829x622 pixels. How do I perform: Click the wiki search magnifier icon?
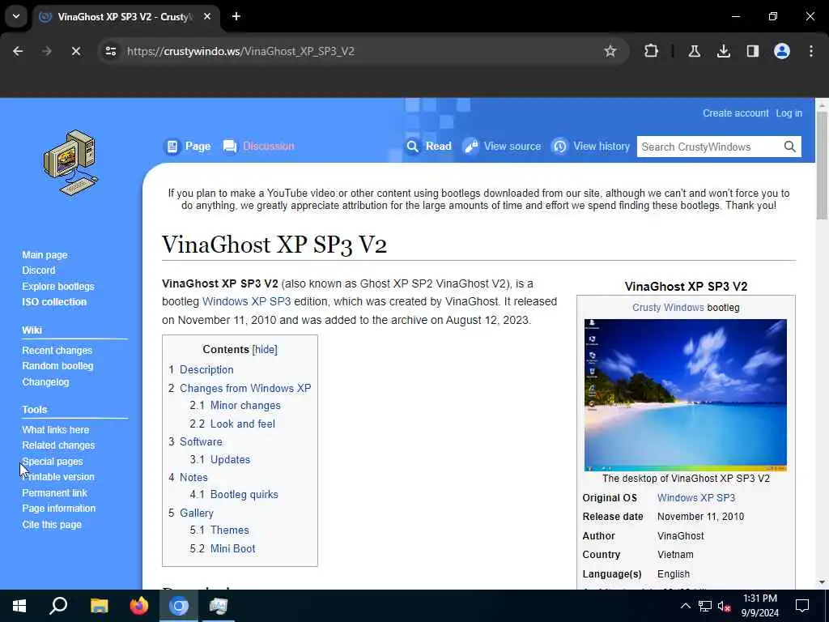[x=790, y=147]
